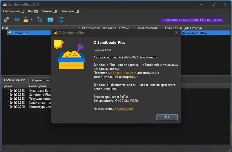Screen dimensions: 232x152
Task: Select the Каталог данных log message row
Action: (27, 103)
